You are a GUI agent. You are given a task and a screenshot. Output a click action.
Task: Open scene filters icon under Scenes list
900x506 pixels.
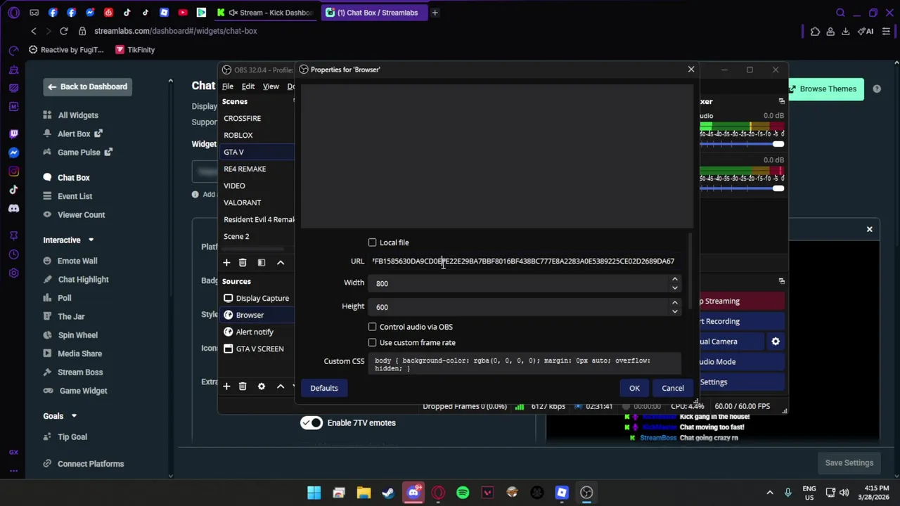tap(262, 262)
